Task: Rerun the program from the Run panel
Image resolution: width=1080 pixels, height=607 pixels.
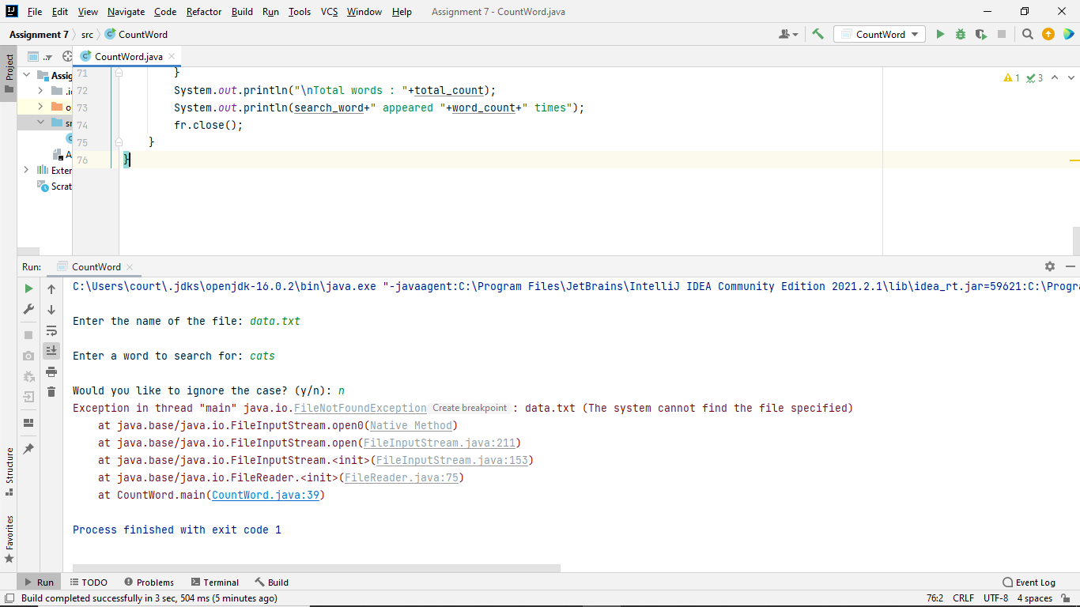Action: click(28, 288)
